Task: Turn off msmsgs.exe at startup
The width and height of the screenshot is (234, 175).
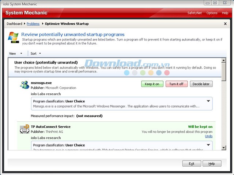Action: [177, 84]
